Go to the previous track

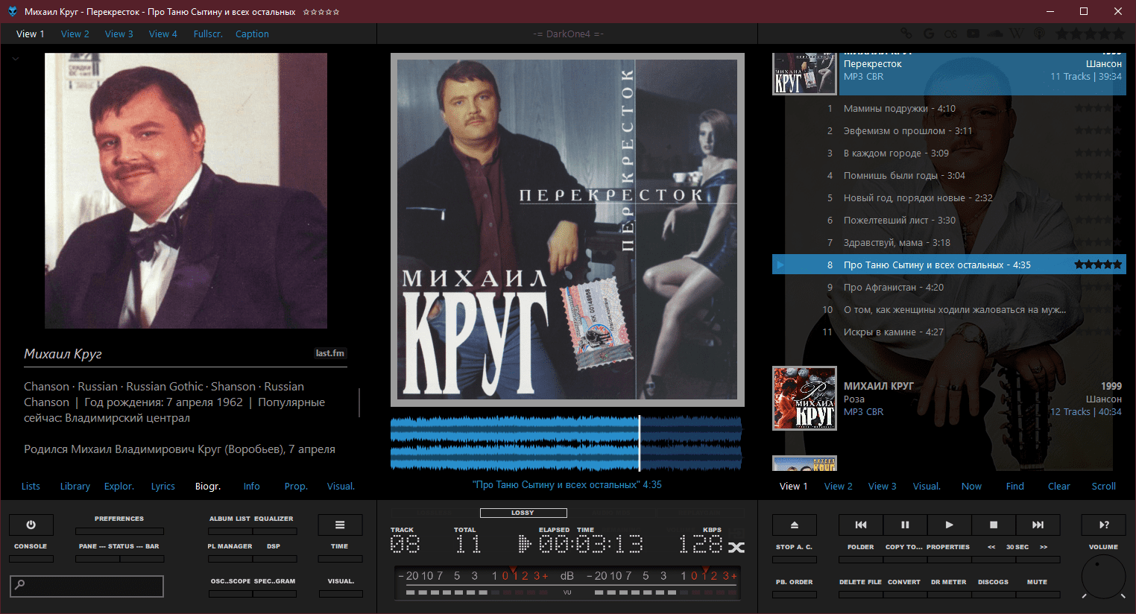tap(861, 525)
